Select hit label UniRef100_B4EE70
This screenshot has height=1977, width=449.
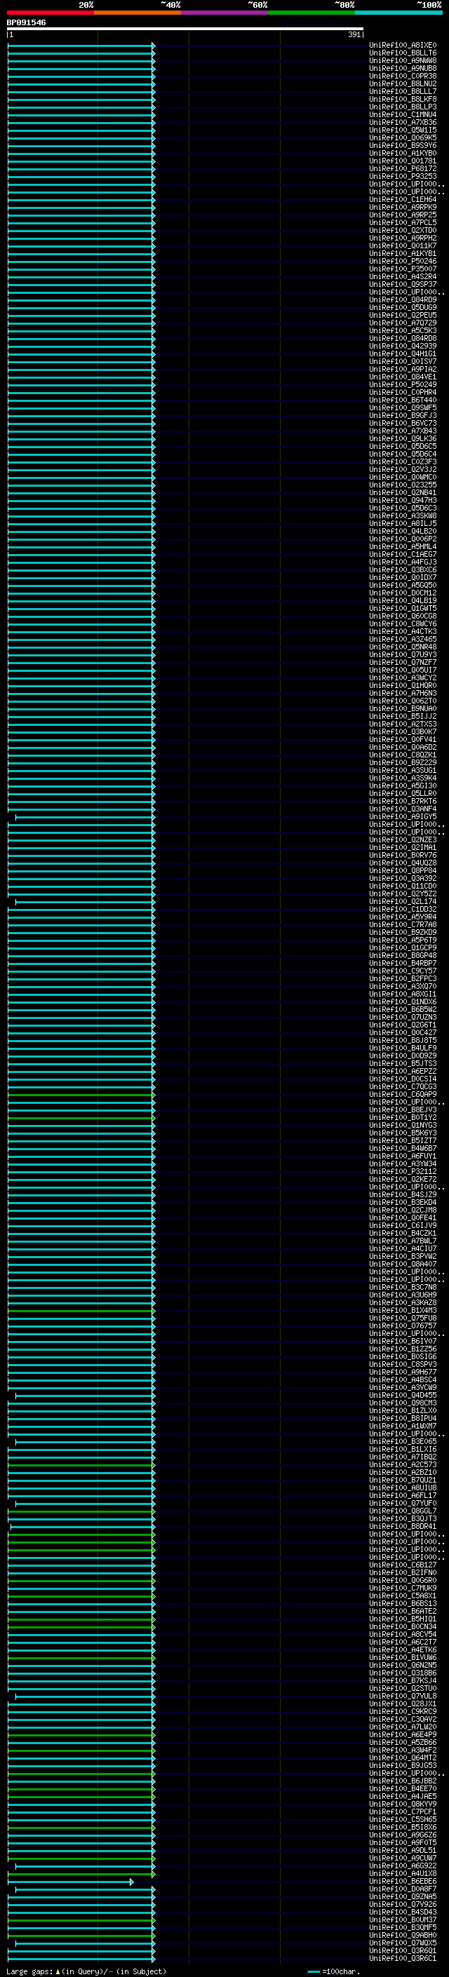[402, 1788]
